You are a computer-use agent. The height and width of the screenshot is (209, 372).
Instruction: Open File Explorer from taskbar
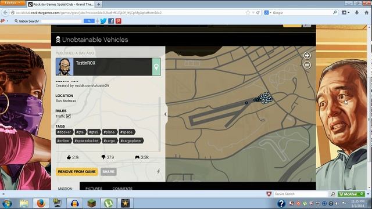24,204
